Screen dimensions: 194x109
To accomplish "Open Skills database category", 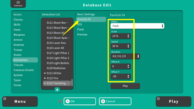I will (25, 25).
